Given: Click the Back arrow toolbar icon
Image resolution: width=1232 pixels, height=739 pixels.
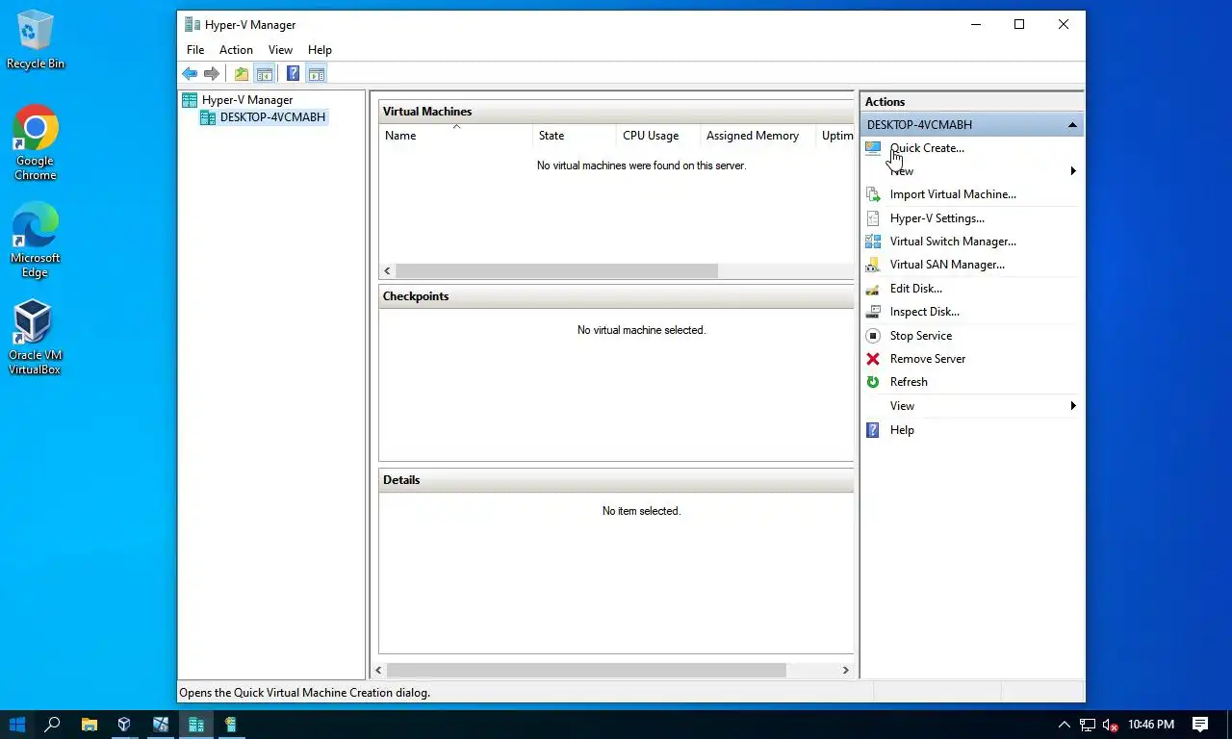Looking at the screenshot, I should coord(190,74).
